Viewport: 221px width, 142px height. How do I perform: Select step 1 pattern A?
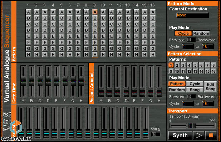click(28, 12)
